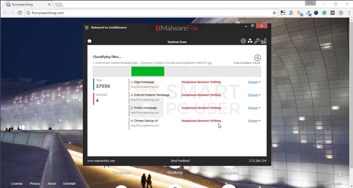353x188 pixels.
Task: Restore down the MalwareFox AntiMalware window
Action: point(252,26)
